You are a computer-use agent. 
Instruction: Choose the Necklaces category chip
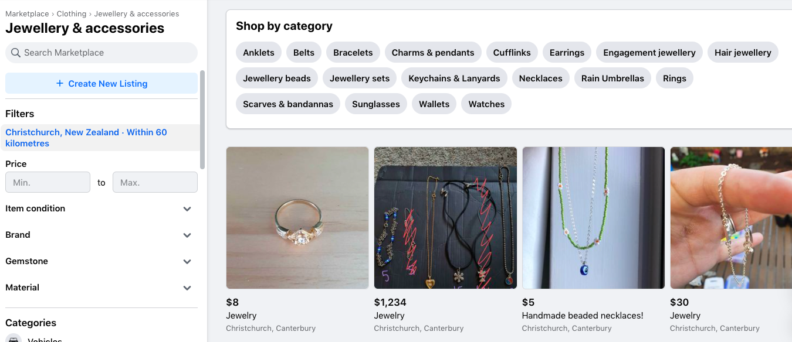(540, 78)
